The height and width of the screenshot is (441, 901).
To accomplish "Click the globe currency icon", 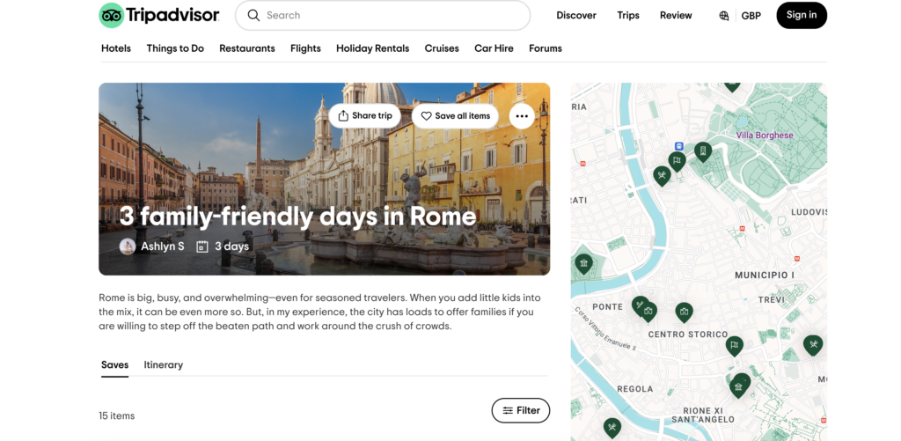I will pos(724,16).
